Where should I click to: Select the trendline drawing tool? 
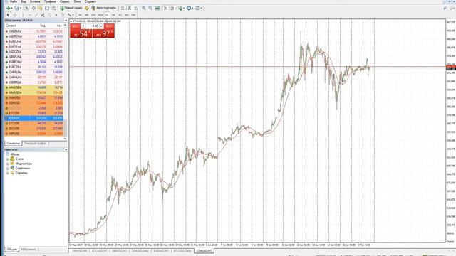[x=36, y=15]
